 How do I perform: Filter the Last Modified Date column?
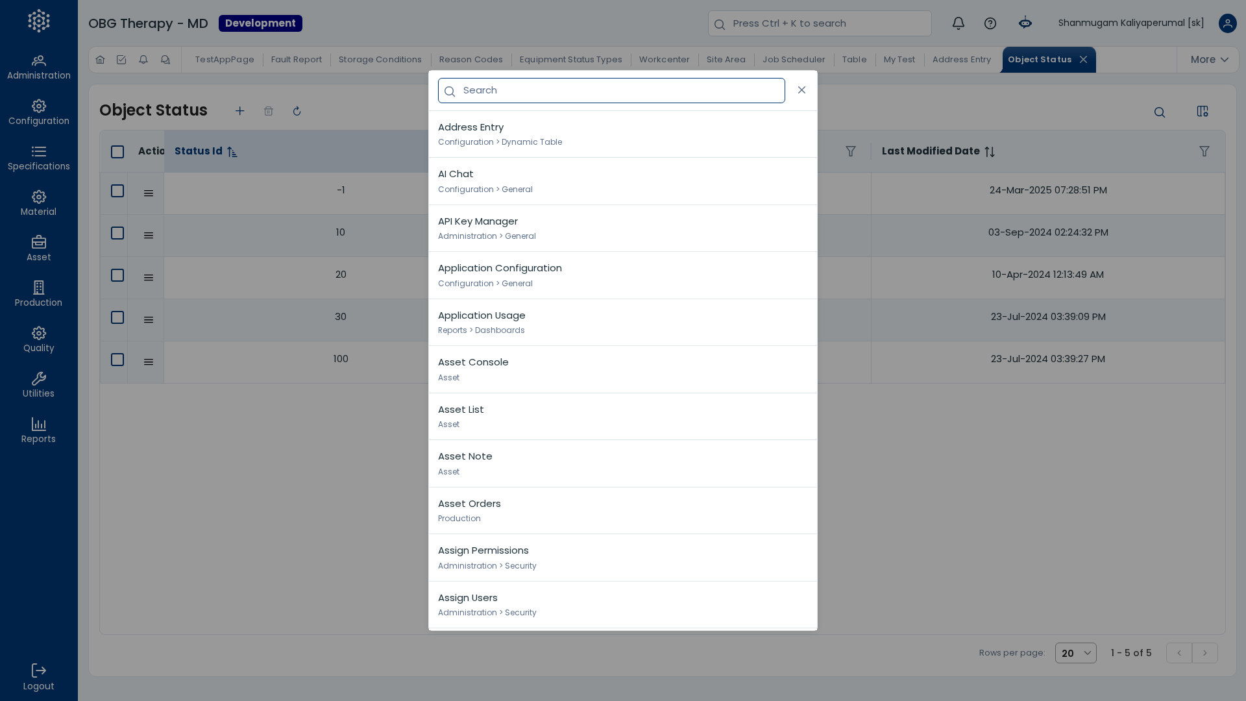tap(1204, 151)
